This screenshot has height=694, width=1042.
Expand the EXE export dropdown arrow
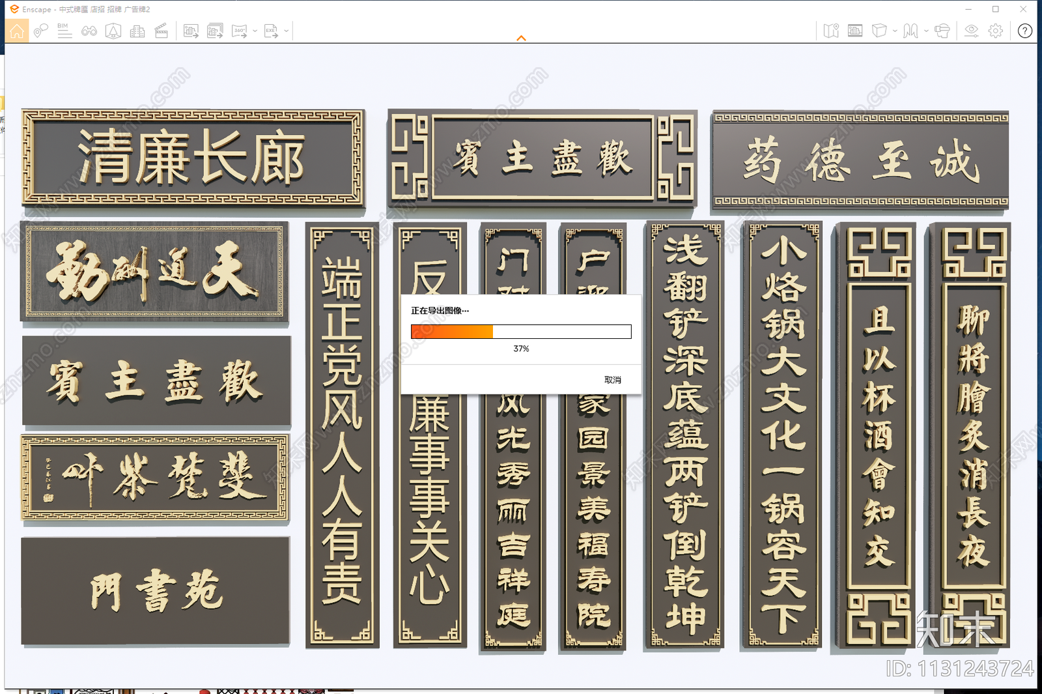click(286, 31)
